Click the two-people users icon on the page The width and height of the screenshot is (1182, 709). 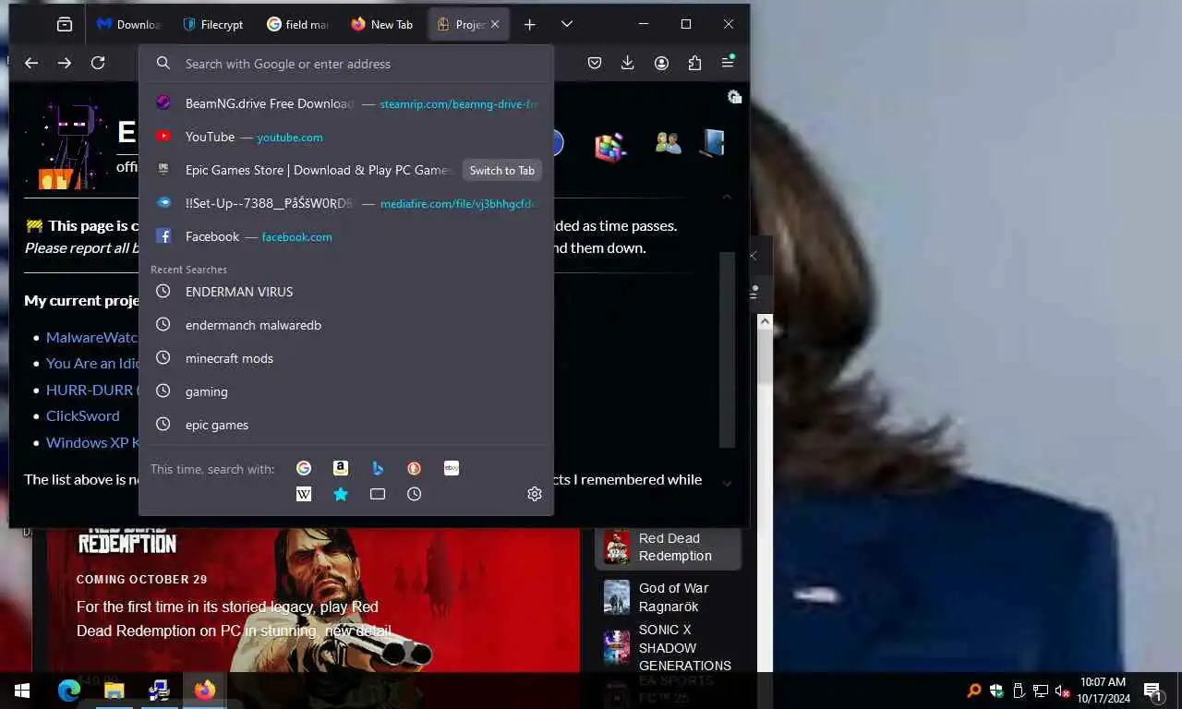tap(668, 143)
